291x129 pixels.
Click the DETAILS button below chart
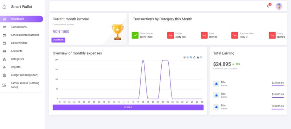(128, 107)
